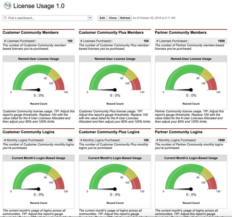This screenshot has height=217, width=232.
Task: Click the Refresh button
Action: pyautogui.click(x=125, y=18)
